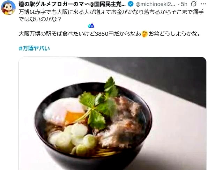This screenshot has width=208, height=170.
Task: Click the small blue translate icon
Action: tap(91, 26)
